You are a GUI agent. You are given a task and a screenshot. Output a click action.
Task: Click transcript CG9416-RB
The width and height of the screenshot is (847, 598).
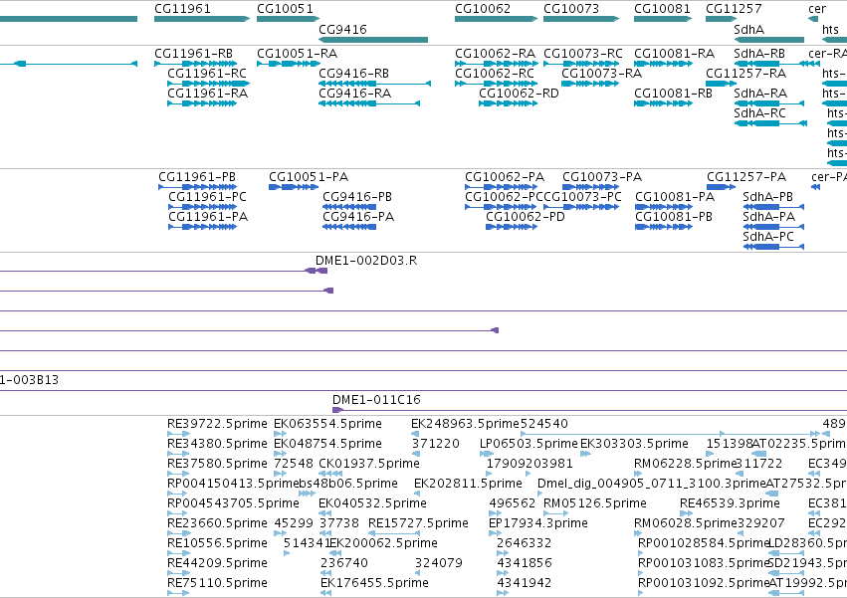[x=374, y=84]
